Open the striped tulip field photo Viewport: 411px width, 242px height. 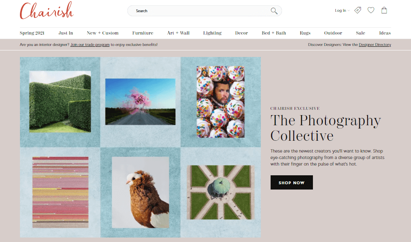tap(60, 192)
